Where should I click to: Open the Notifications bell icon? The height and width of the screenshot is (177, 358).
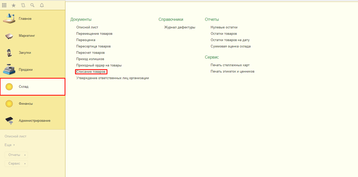click(42, 5)
